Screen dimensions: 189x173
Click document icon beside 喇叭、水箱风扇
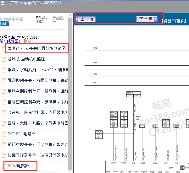pyautogui.click(x=4, y=70)
